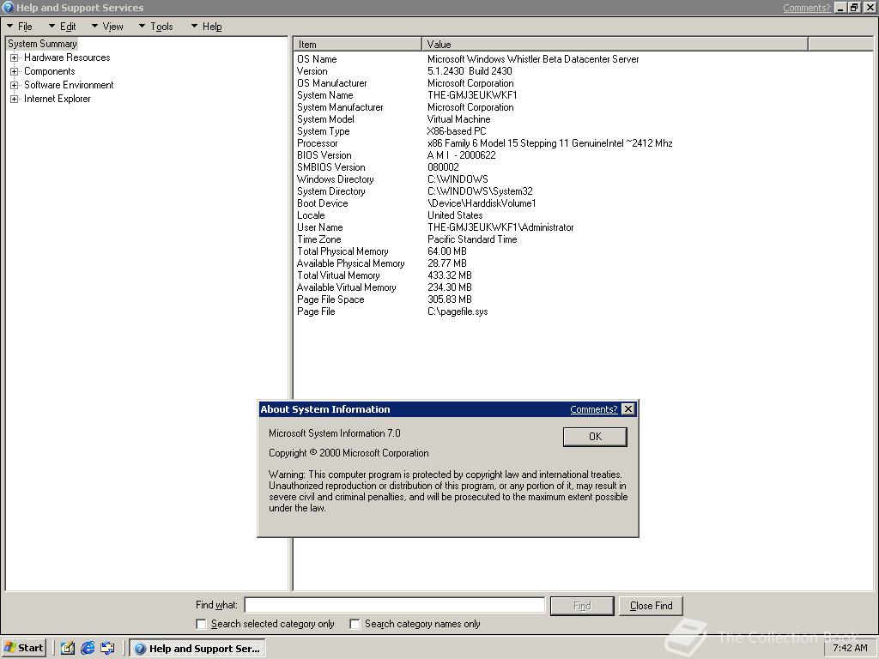Select the OS Manufacturer row
The height and width of the screenshot is (659, 879).
pos(332,83)
